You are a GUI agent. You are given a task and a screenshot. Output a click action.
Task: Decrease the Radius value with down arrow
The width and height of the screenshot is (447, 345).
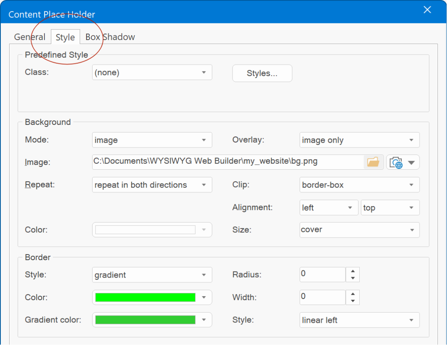353,278
